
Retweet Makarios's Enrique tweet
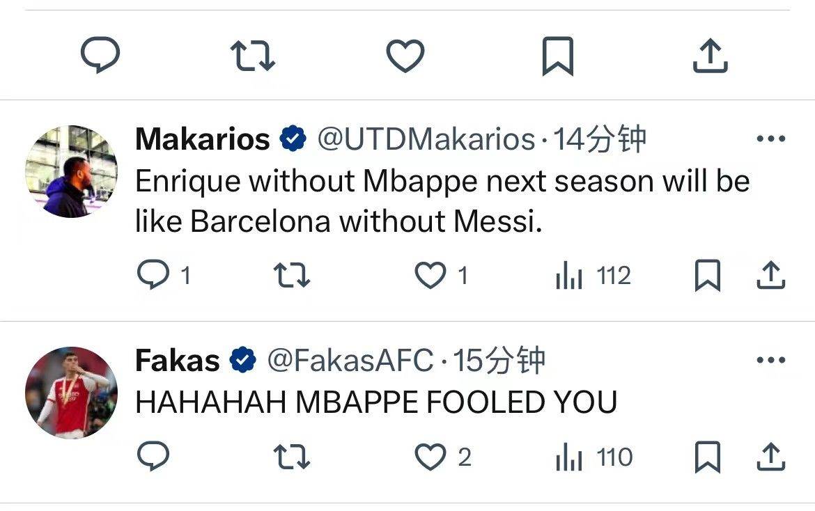292,276
